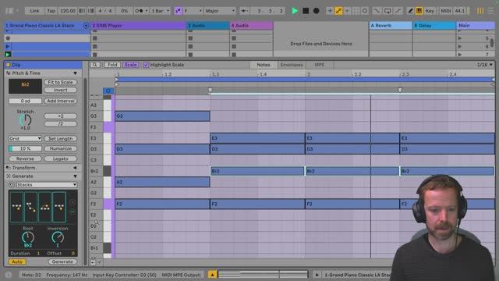Screen dimensions: 499x281
Task: Select the first Stacks chord pattern
Action: tap(16, 207)
